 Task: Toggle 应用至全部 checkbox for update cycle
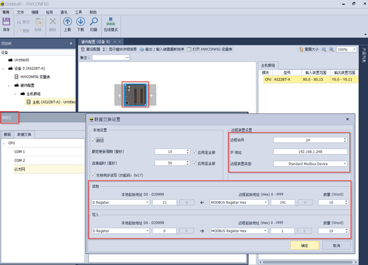click(195, 152)
